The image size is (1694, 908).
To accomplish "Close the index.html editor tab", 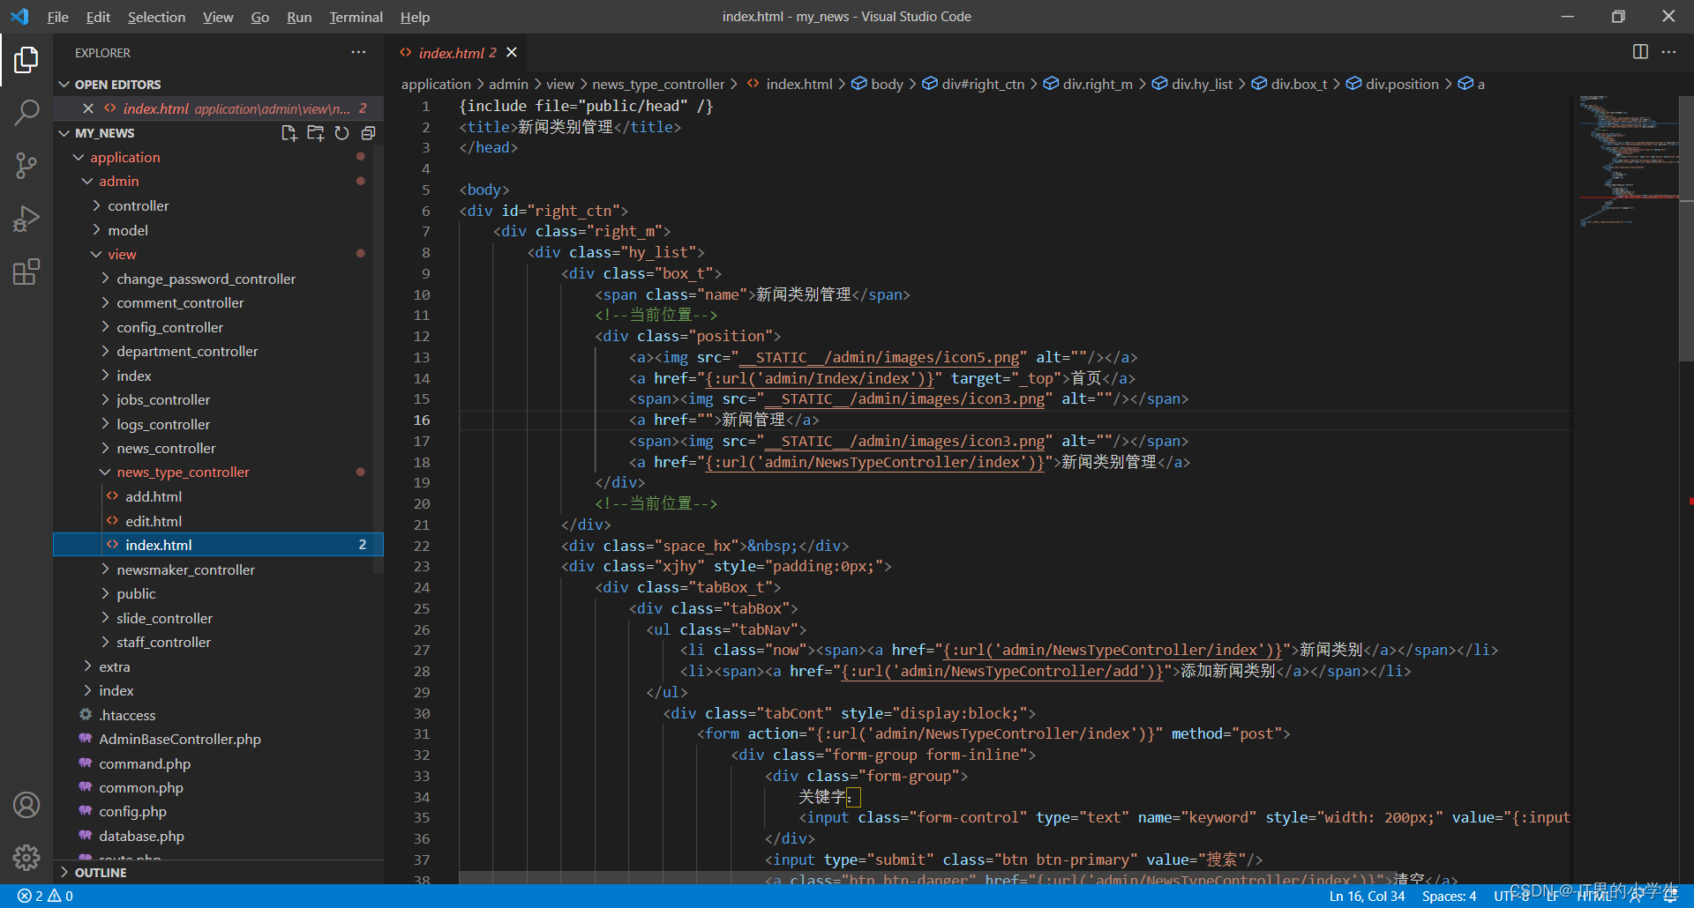I will [x=512, y=53].
